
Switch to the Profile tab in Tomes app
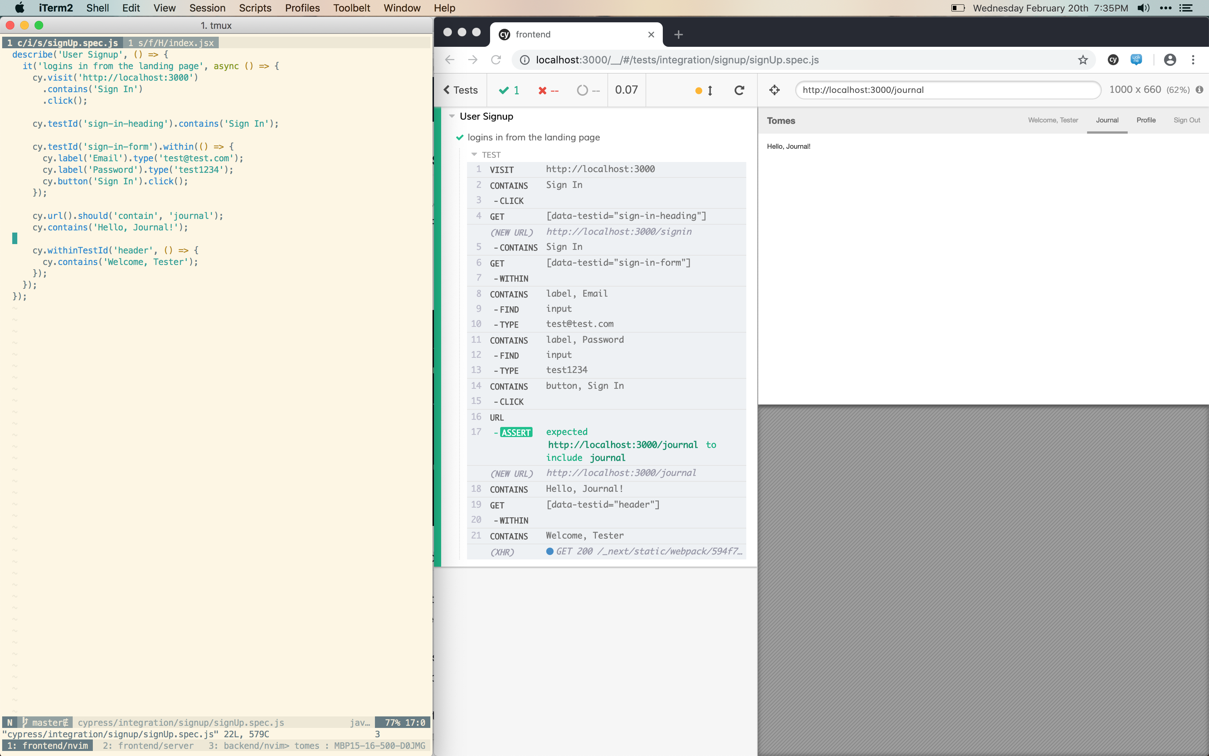point(1146,120)
